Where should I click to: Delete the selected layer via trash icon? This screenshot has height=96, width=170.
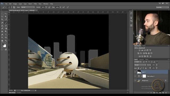tap(166, 93)
